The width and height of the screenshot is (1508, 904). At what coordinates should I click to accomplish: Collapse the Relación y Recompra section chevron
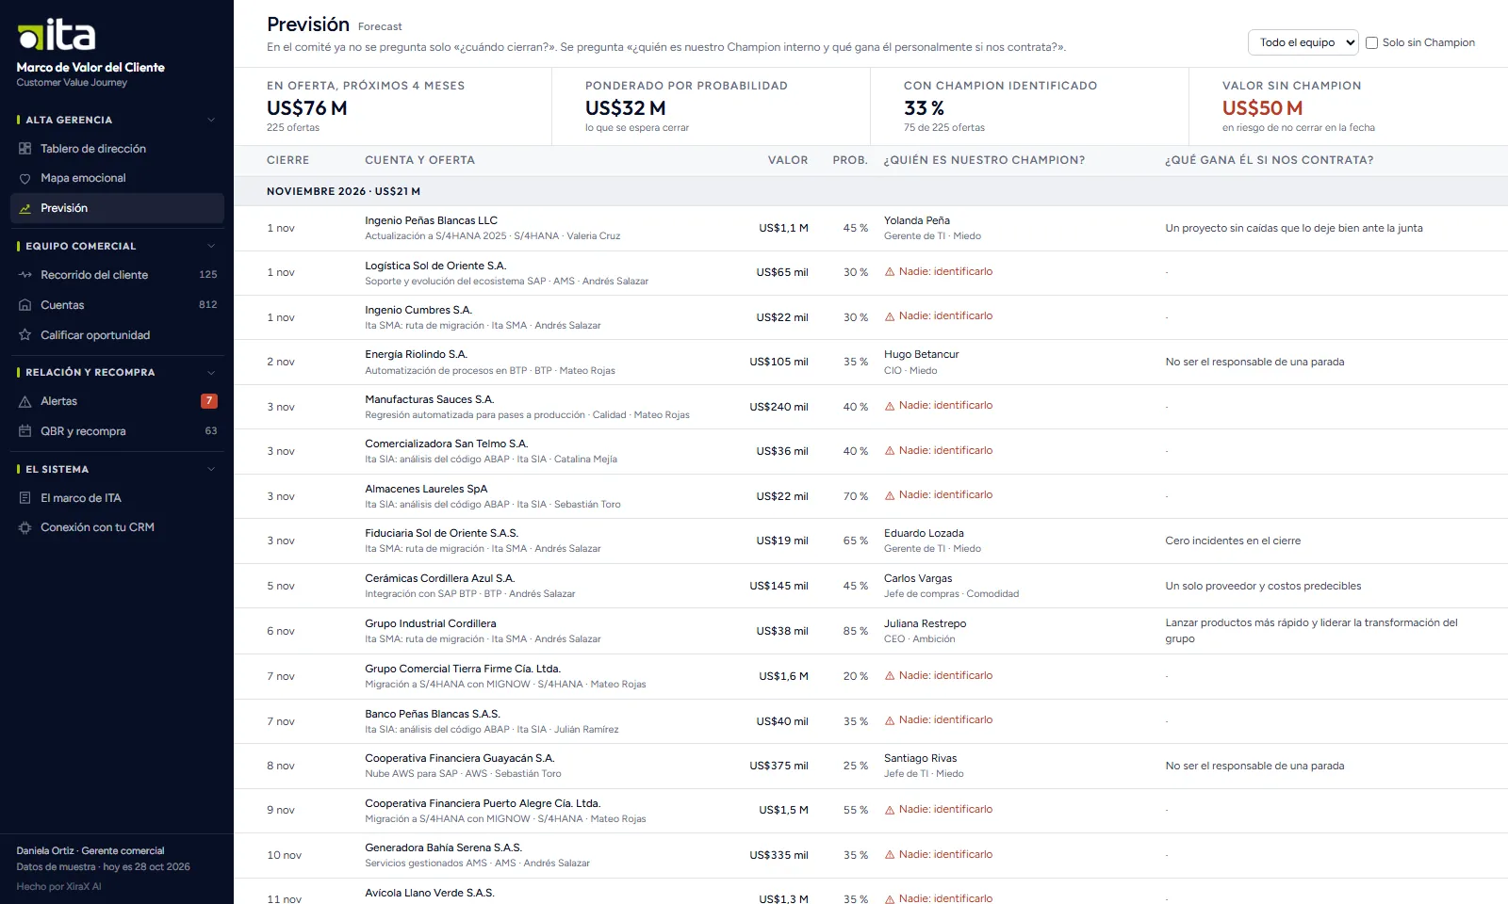tap(211, 372)
